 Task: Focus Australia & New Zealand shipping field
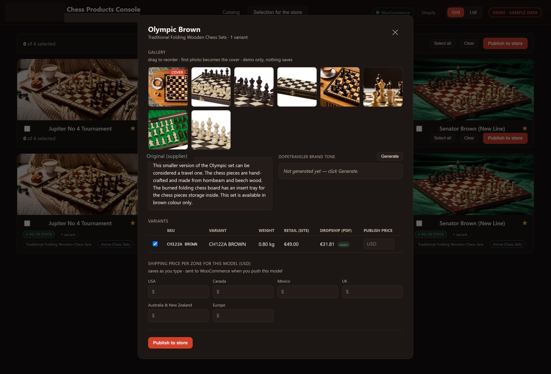[x=178, y=316]
